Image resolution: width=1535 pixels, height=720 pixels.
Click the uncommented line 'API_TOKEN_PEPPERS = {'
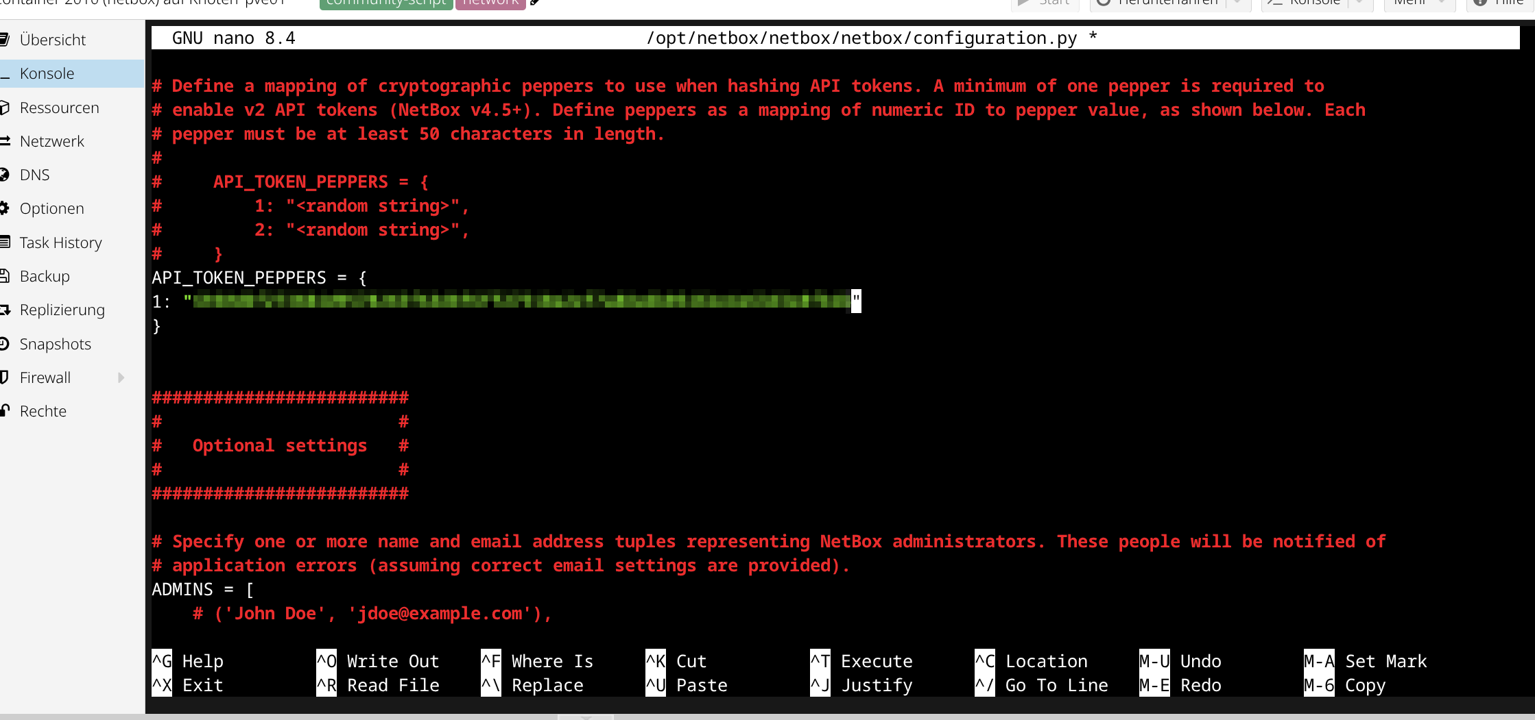(x=259, y=277)
